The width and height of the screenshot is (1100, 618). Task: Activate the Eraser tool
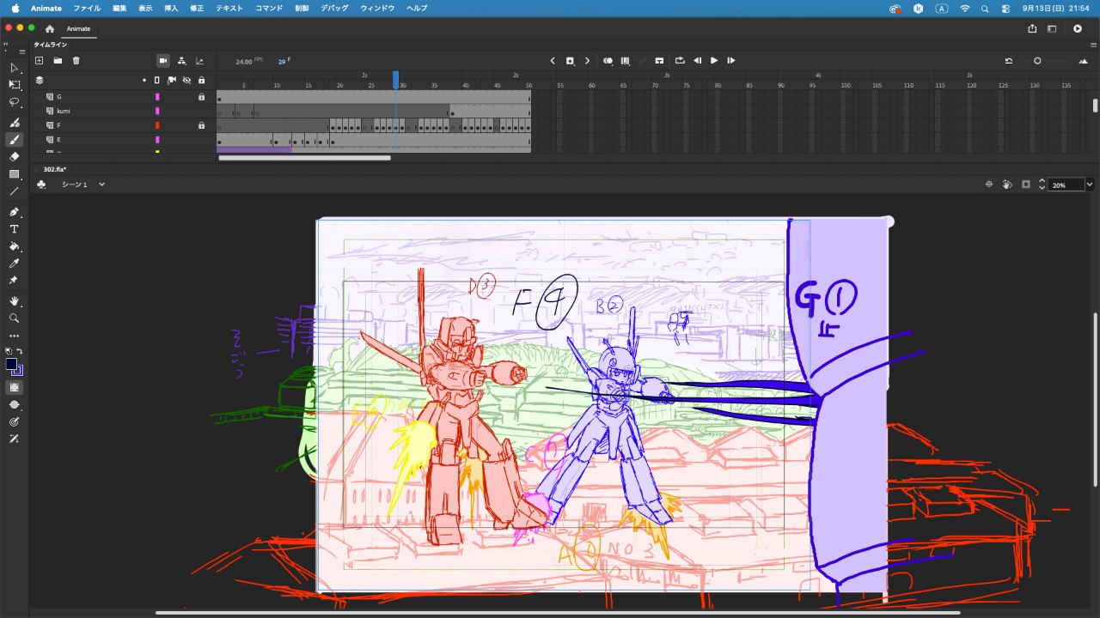coord(14,157)
